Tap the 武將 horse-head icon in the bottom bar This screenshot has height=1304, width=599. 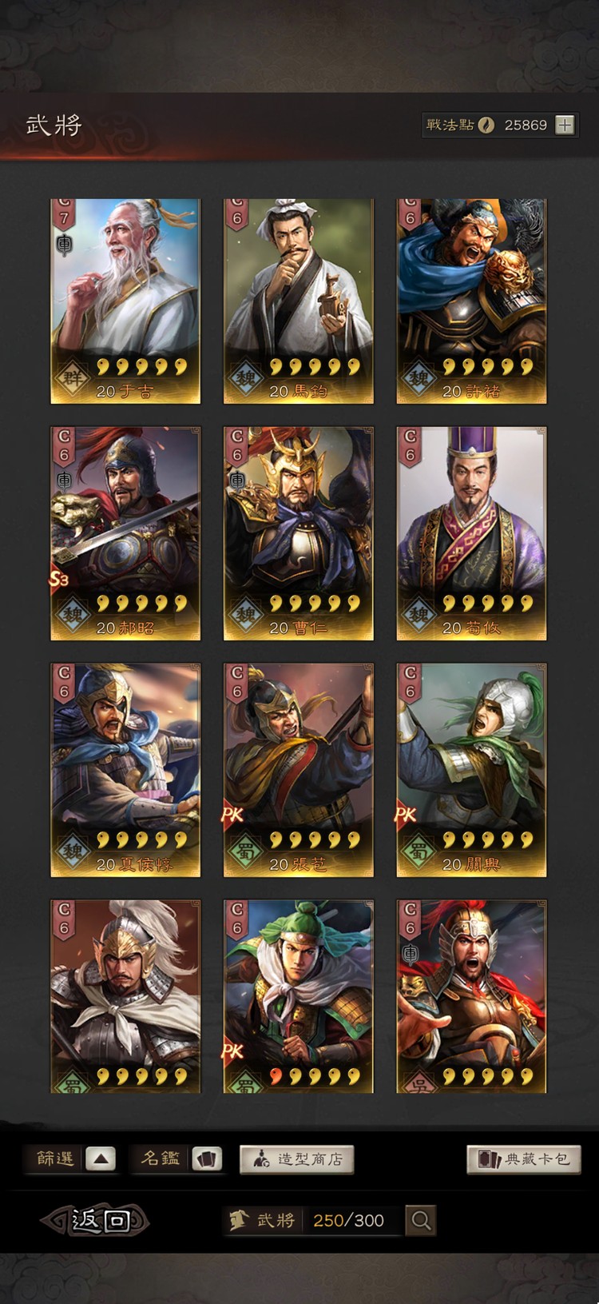coord(239,1220)
